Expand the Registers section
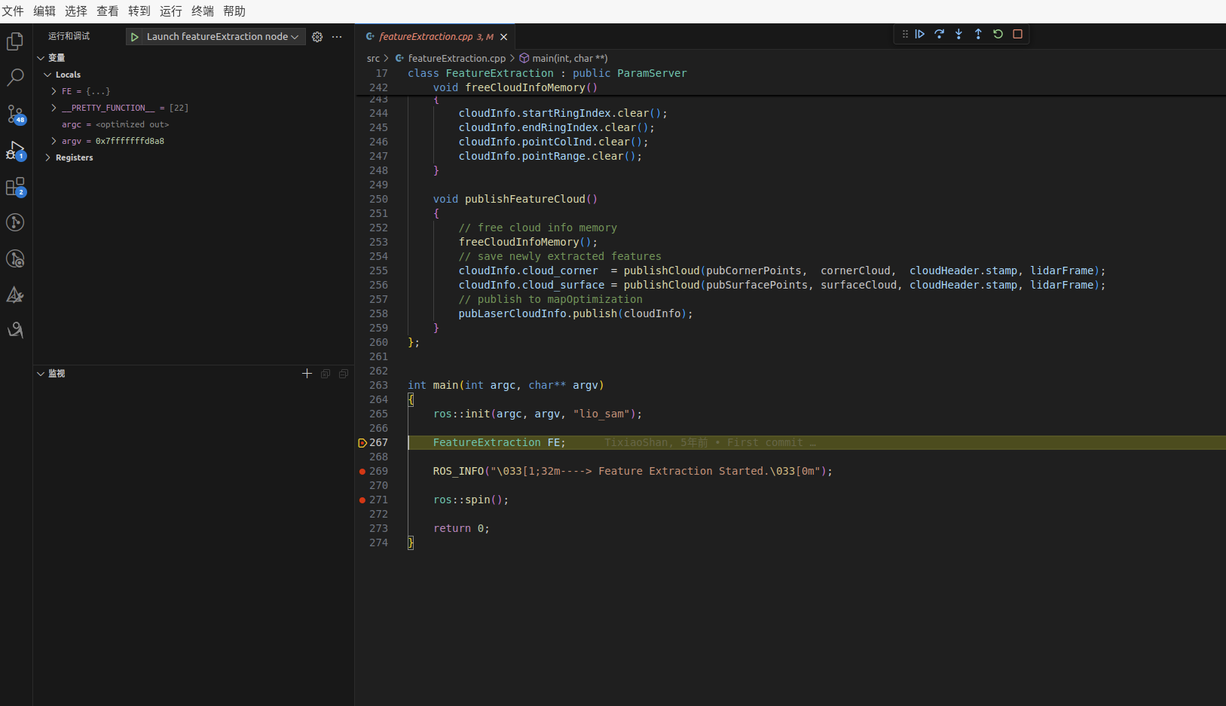Viewport: 1226px width, 706px height. click(x=48, y=157)
